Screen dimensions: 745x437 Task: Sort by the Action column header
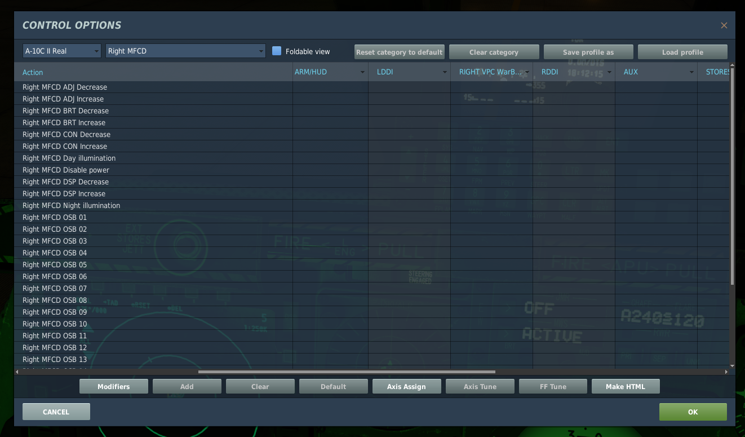[x=33, y=73]
